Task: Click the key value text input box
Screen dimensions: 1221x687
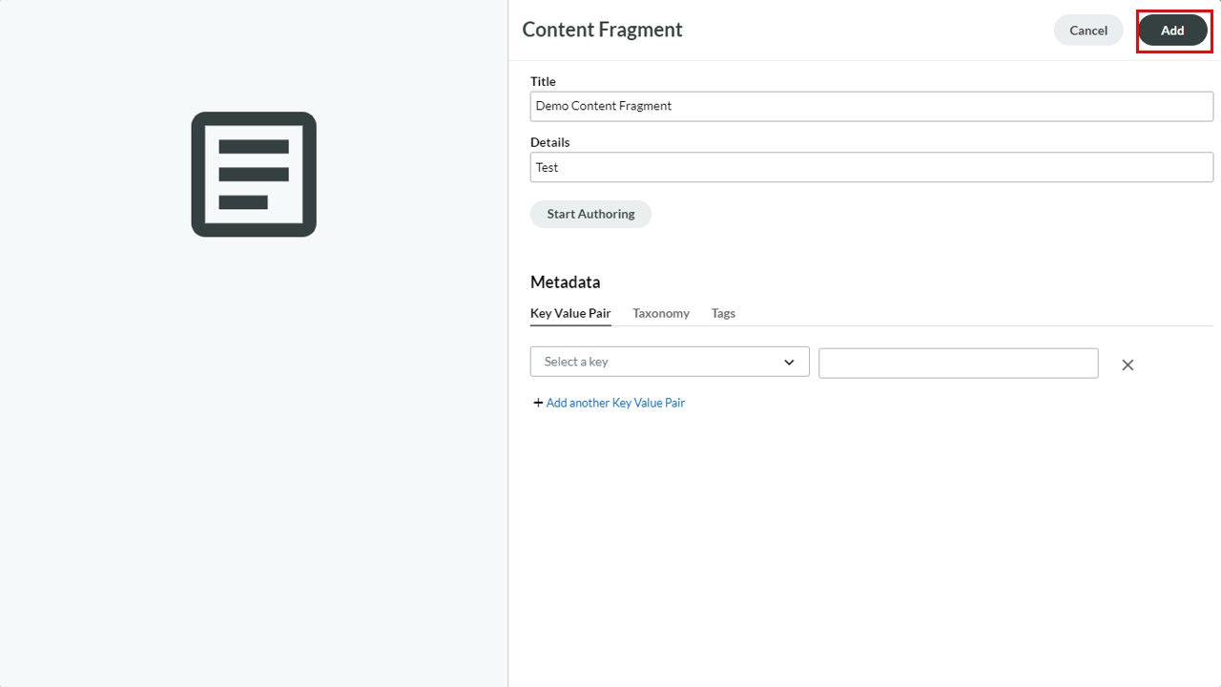Action: tap(959, 363)
